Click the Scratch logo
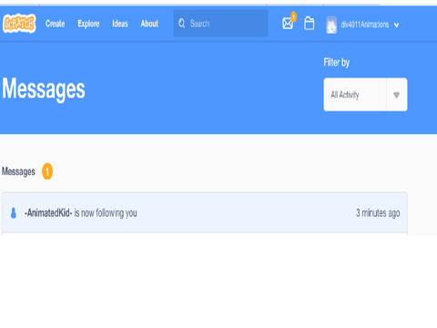 19,24
